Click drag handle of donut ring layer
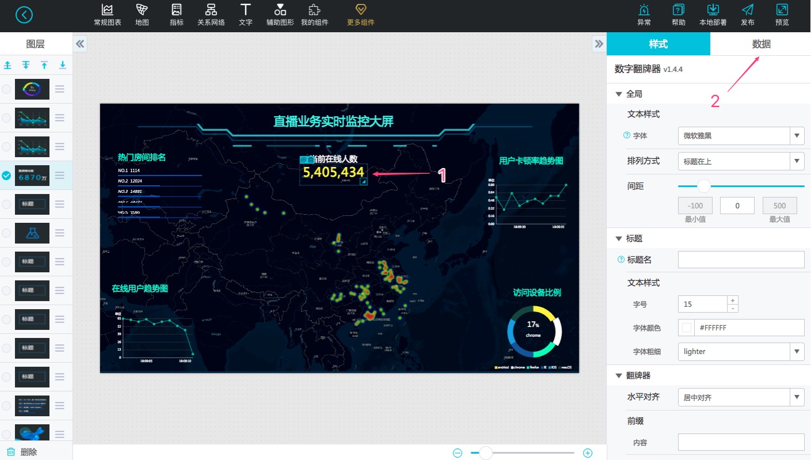Image resolution: width=811 pixels, height=460 pixels. coord(60,89)
